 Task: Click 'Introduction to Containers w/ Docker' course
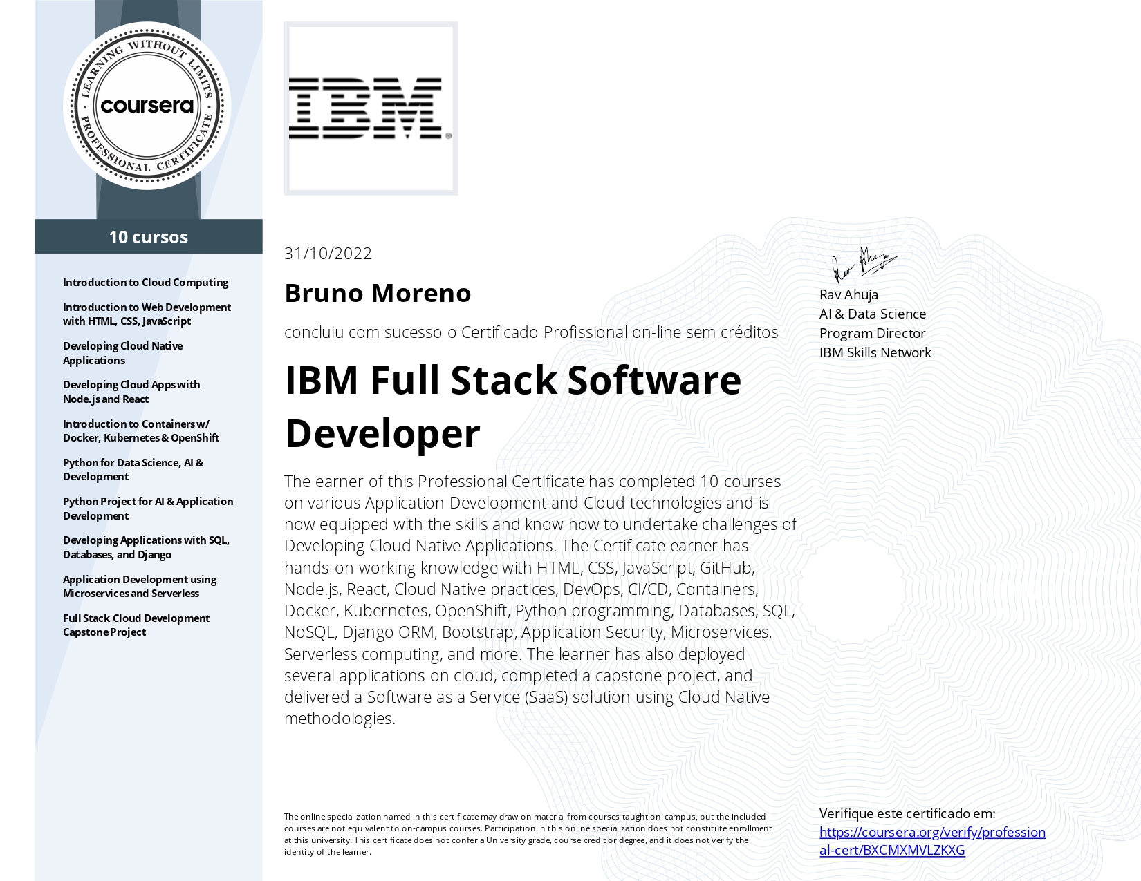coord(141,430)
